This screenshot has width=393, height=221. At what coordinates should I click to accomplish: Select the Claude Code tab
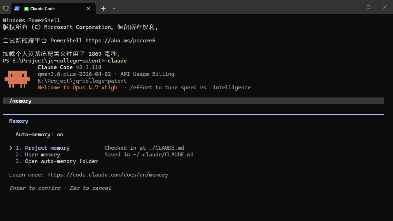pyautogui.click(x=53, y=8)
